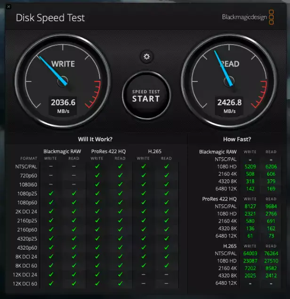Click the Will It Work? heading
Viewport: 290px width, 299px height.
coord(95,139)
